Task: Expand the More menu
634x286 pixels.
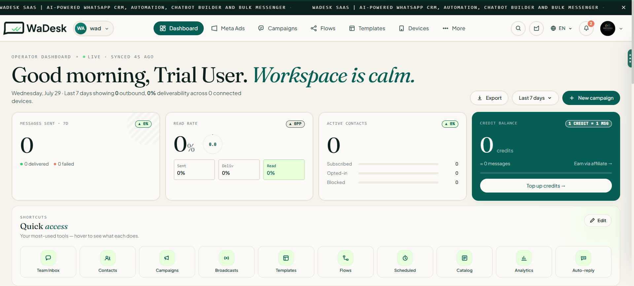Action: (x=454, y=28)
